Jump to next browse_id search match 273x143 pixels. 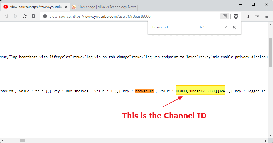[x=225, y=27]
